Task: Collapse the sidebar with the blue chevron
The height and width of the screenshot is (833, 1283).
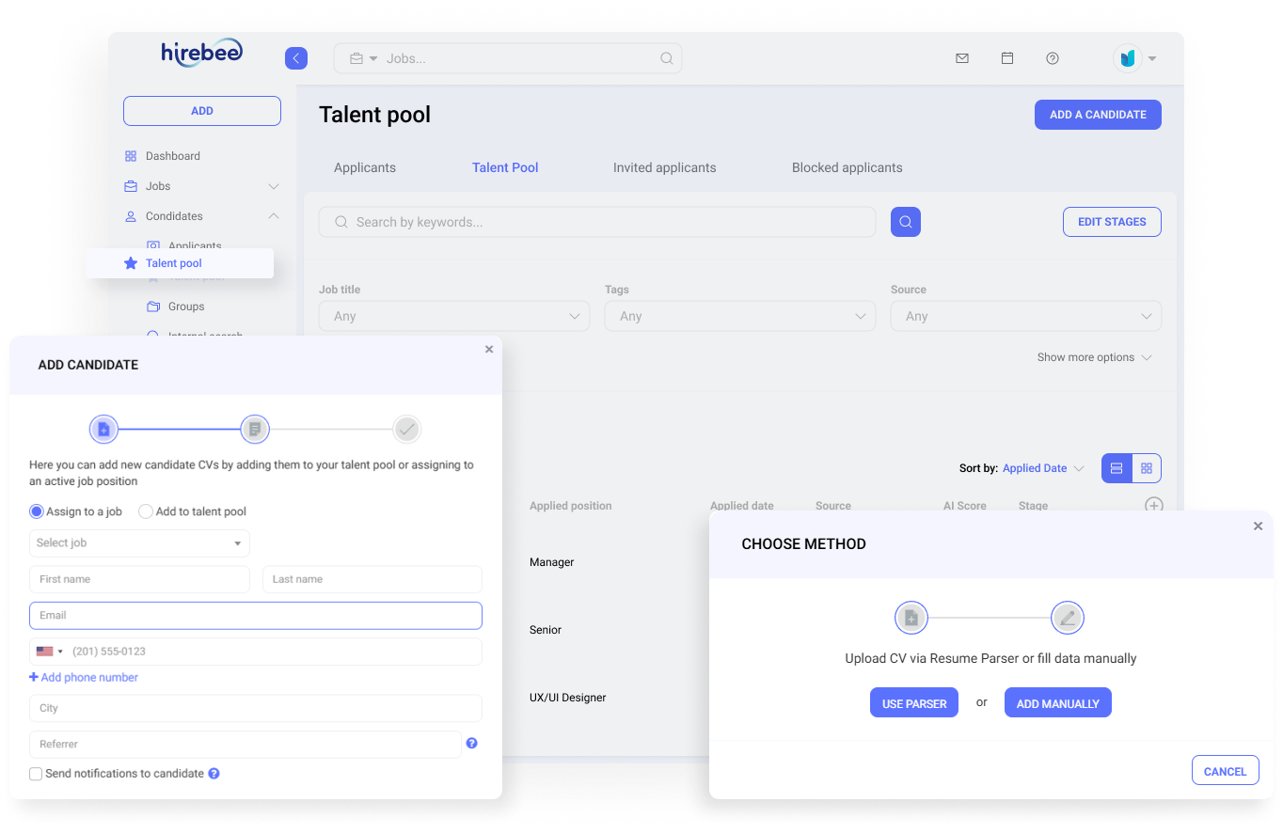Action: pos(295,57)
